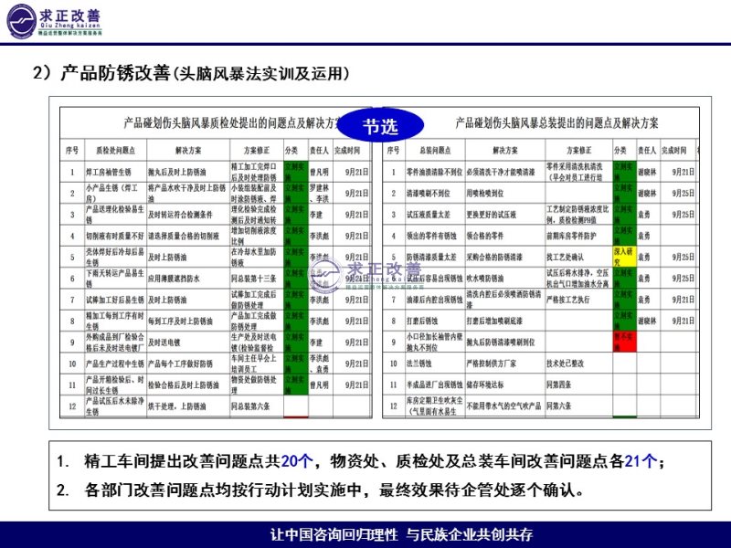Click the highlighted 21个 in the summary text
731x548 pixels.
click(x=639, y=460)
